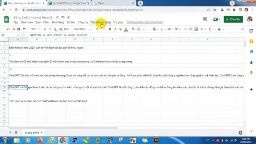
Task: Toggle bold formatting
Action: [x=110, y=29]
